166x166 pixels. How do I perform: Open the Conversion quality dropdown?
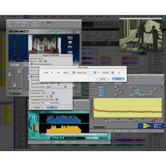pyautogui.click(x=56, y=87)
